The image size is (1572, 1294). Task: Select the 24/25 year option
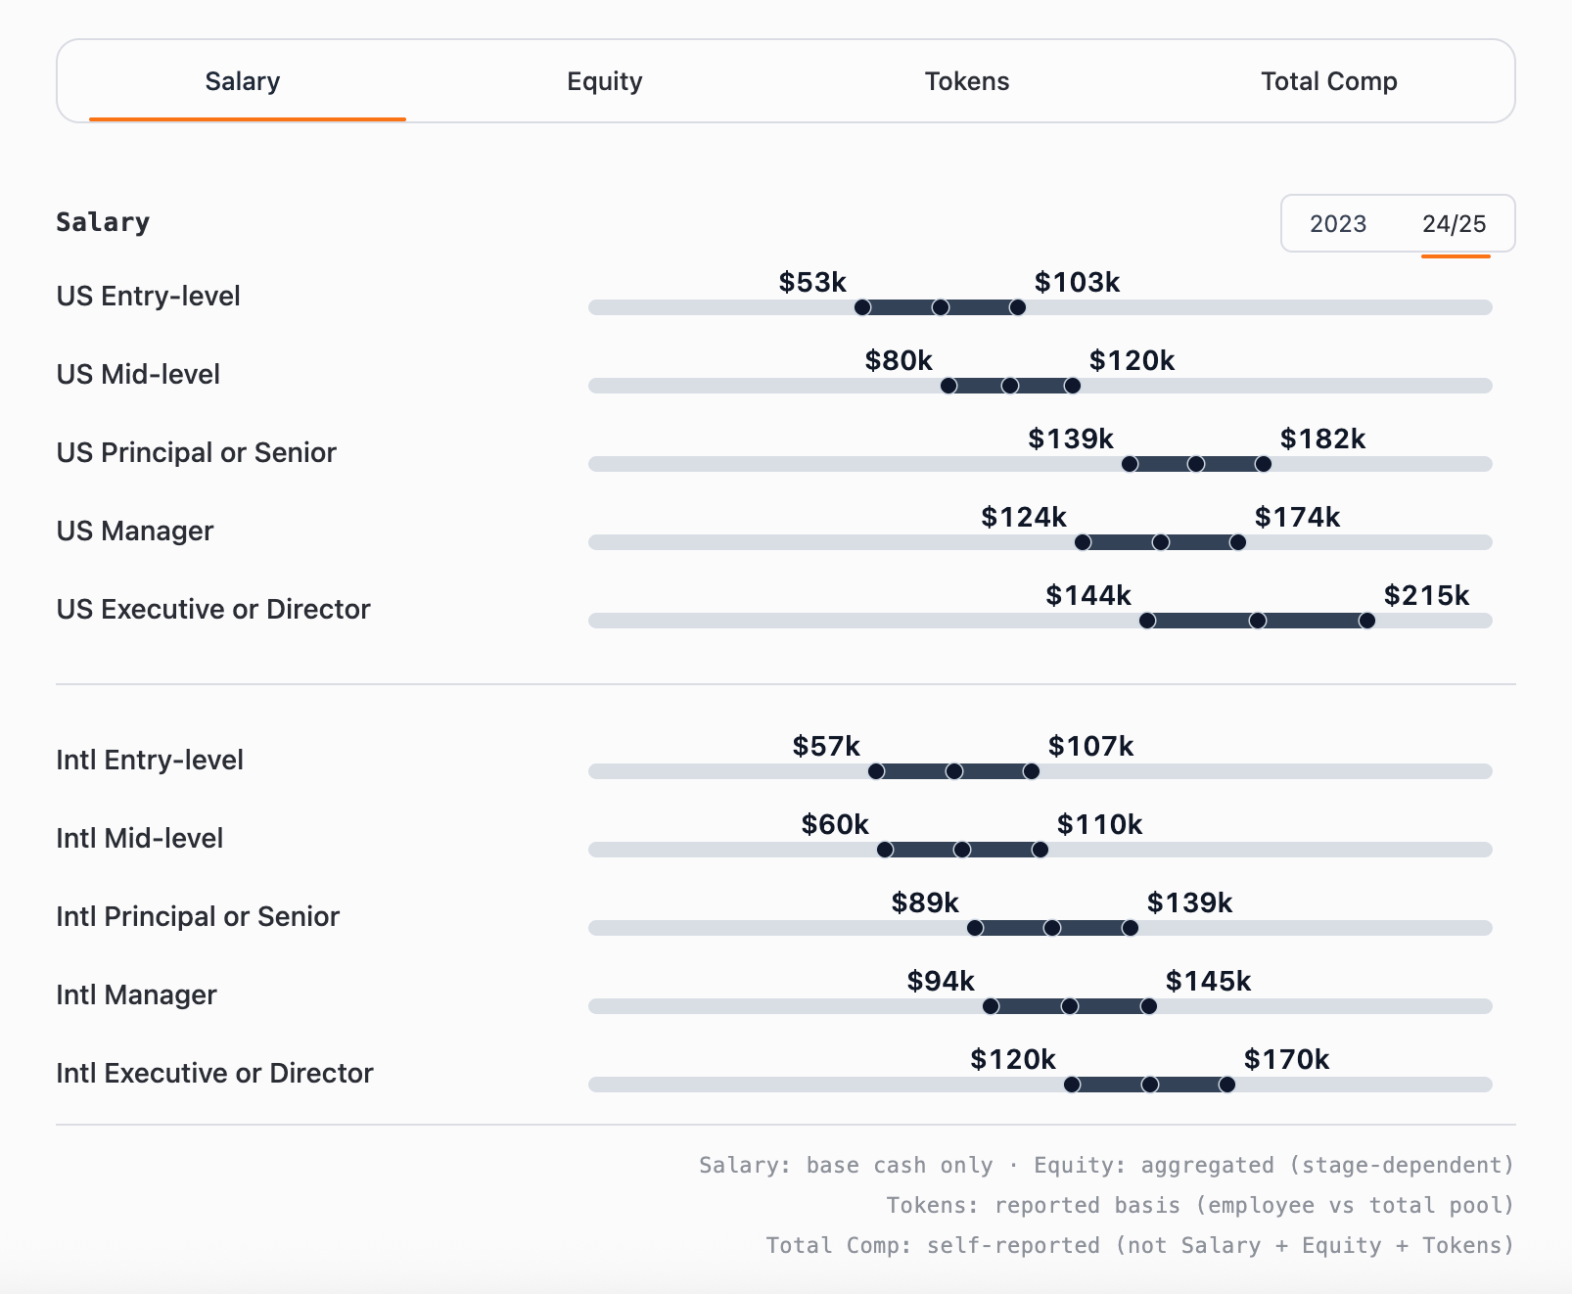pos(1454,224)
